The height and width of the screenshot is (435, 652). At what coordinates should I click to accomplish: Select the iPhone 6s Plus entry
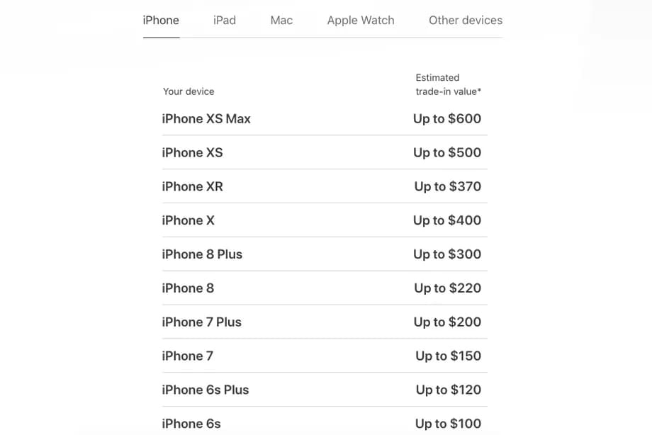205,390
